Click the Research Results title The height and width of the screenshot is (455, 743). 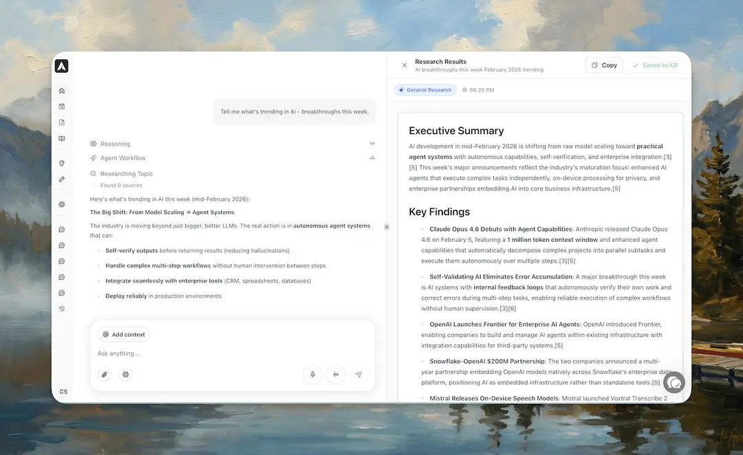(441, 62)
